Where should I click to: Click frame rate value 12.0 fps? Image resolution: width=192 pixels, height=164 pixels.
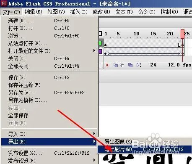[179, 65]
